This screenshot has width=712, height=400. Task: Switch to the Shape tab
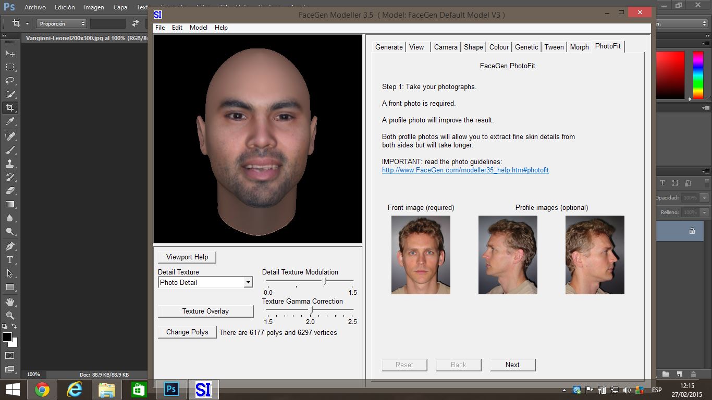[x=473, y=47]
